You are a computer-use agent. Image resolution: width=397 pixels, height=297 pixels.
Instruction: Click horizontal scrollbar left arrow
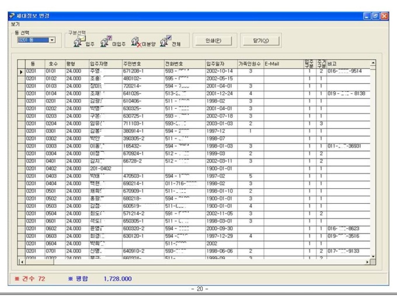[x=22, y=262]
